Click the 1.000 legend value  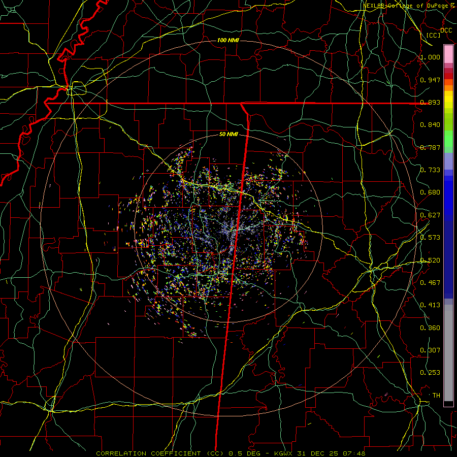[430, 57]
